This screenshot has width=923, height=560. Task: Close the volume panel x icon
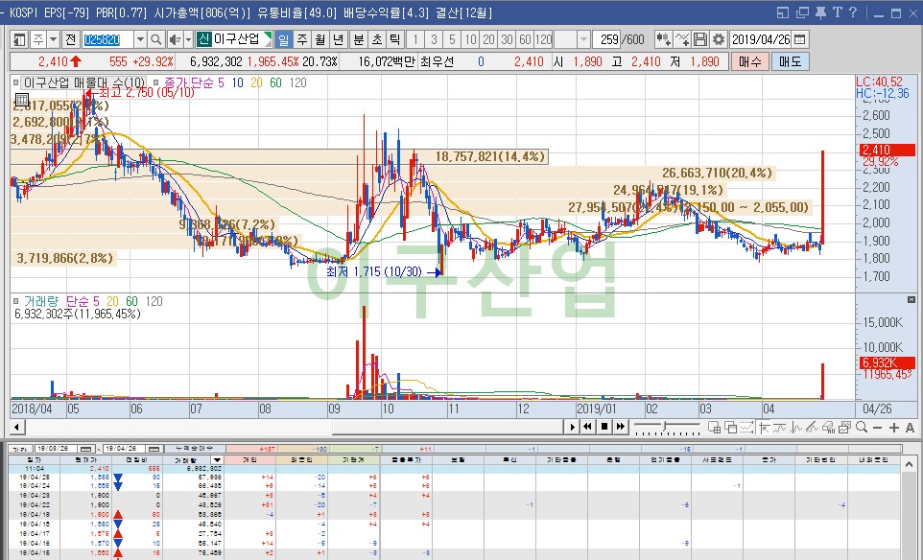(911, 300)
